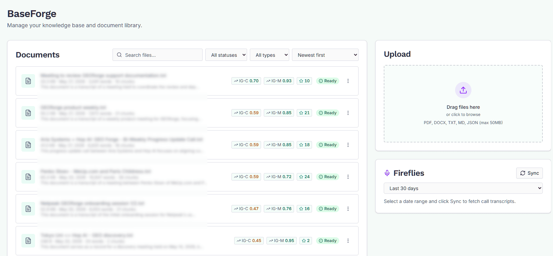This screenshot has width=553, height=256.
Task: Click IG-M 0.85 badge in the 18-star row
Action: [x=279, y=145]
